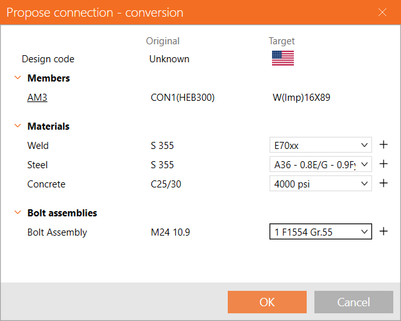The image size is (401, 321).
Task: Collapse the Materials section
Action: coord(17,126)
